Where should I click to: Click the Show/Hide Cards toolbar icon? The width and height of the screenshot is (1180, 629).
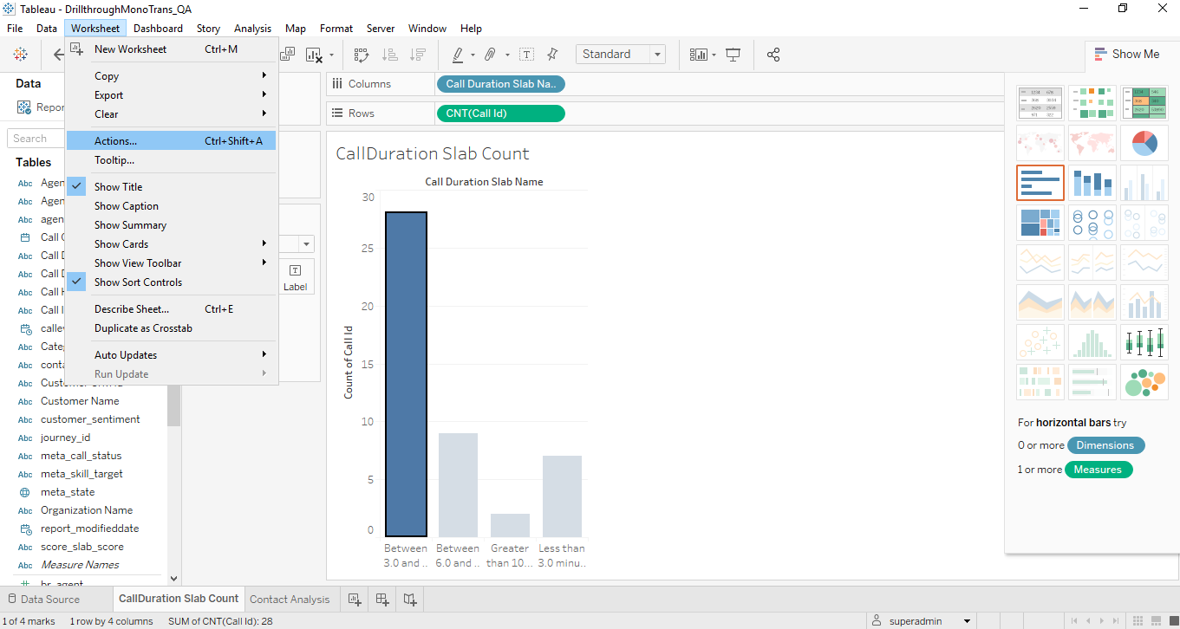pyautogui.click(x=698, y=55)
